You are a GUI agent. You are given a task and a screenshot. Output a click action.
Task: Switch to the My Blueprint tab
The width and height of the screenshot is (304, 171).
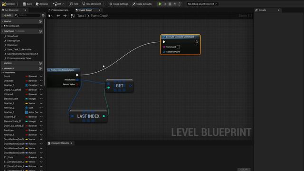pos(11,10)
